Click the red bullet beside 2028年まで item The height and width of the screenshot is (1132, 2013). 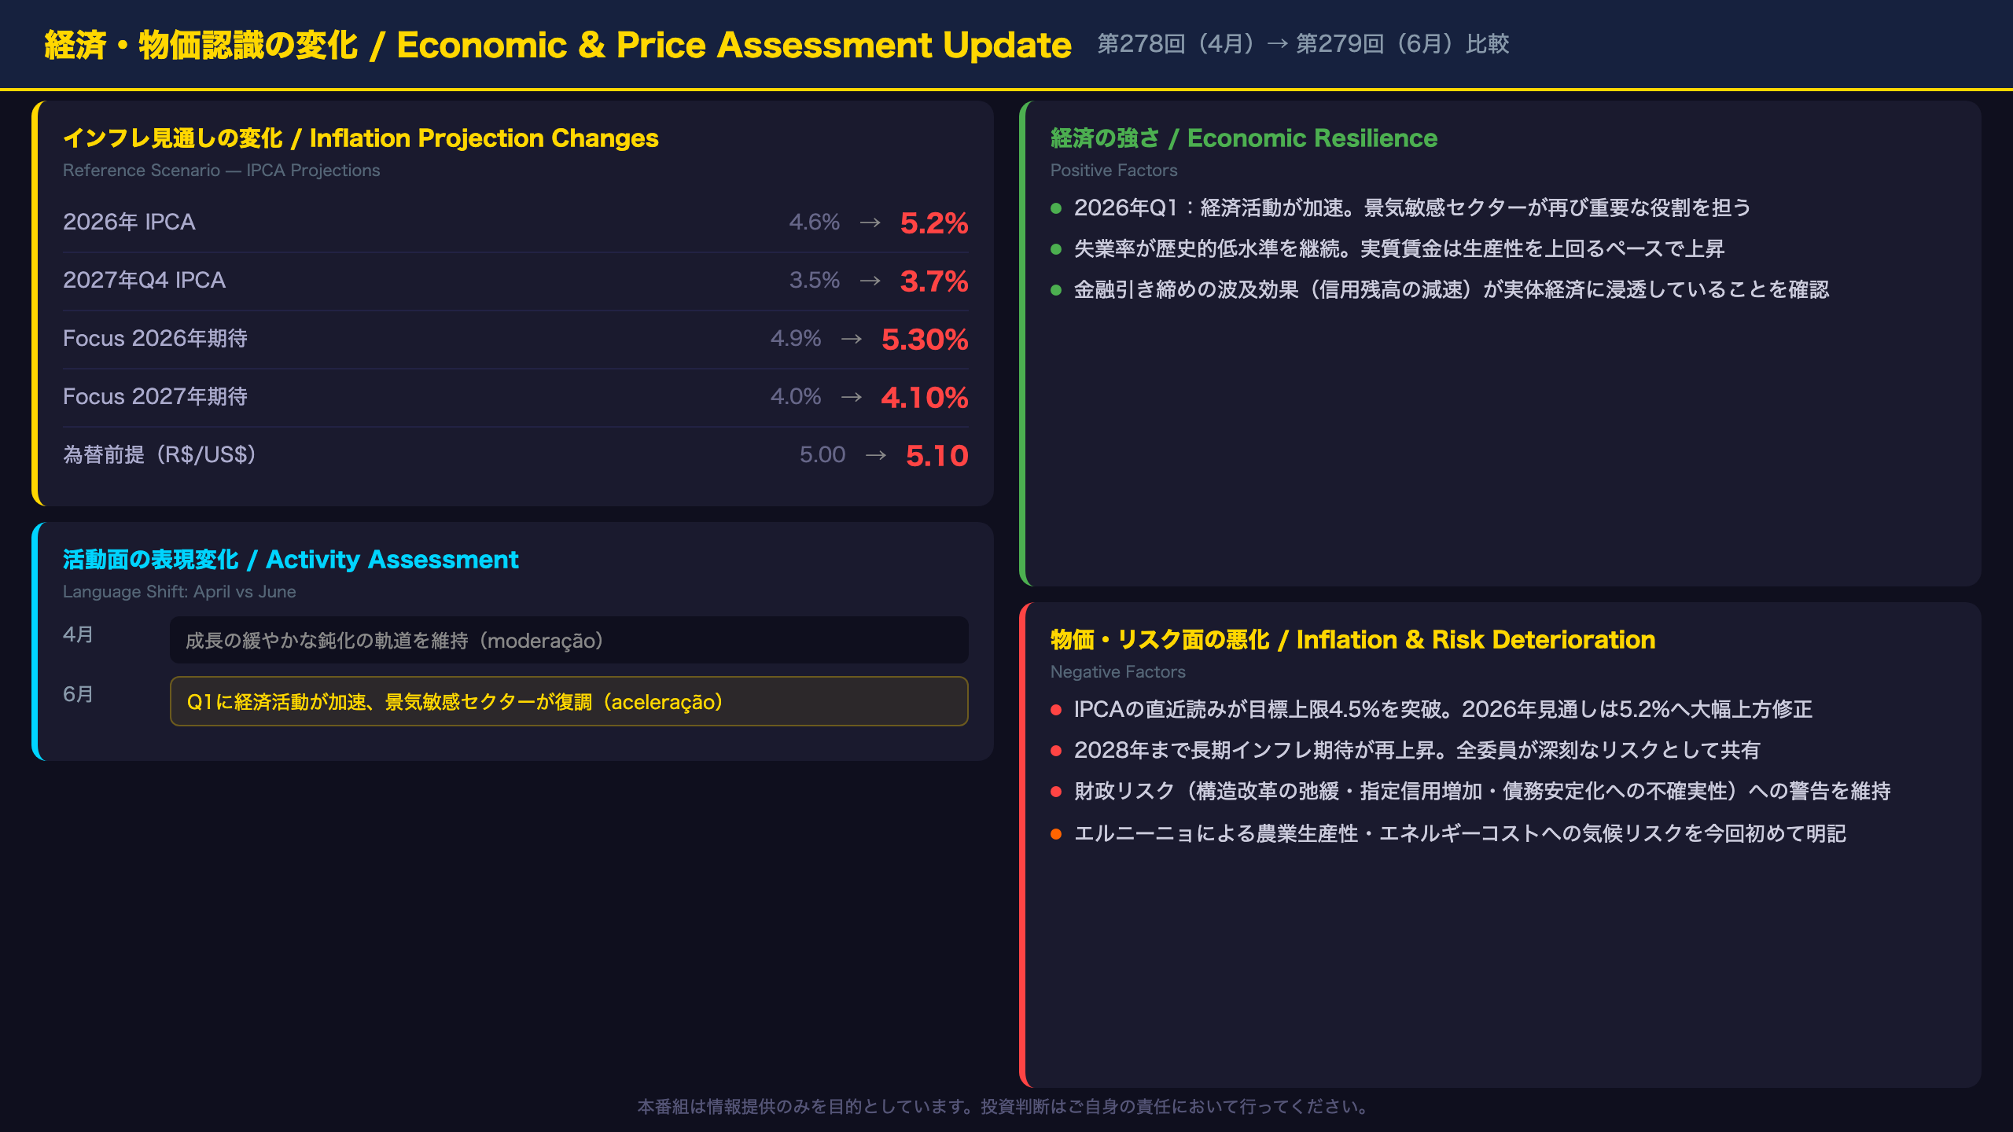tap(1056, 751)
